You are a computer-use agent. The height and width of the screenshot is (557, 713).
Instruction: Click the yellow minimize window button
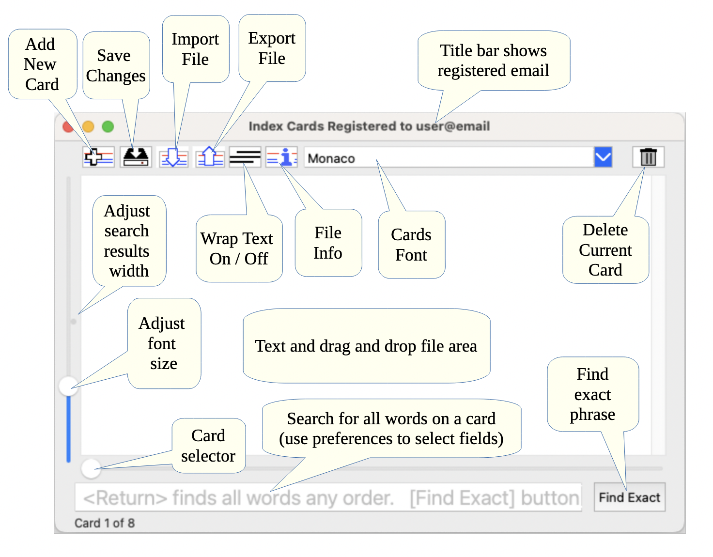click(88, 126)
